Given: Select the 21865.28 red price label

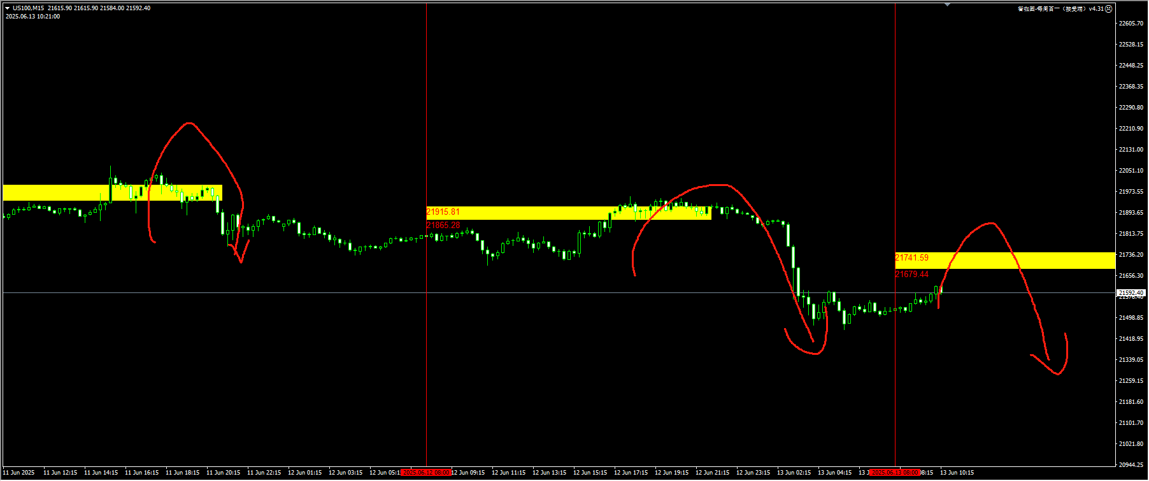Looking at the screenshot, I should tap(443, 225).
